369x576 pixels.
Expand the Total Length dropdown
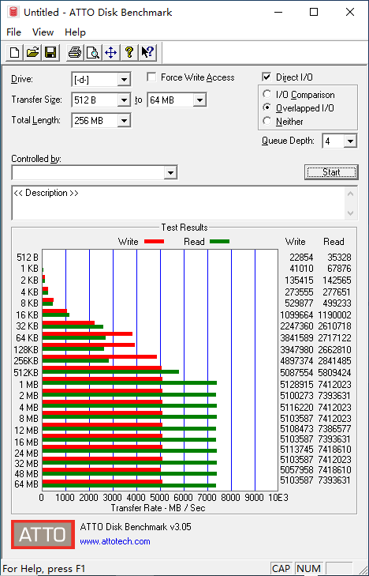pos(124,120)
